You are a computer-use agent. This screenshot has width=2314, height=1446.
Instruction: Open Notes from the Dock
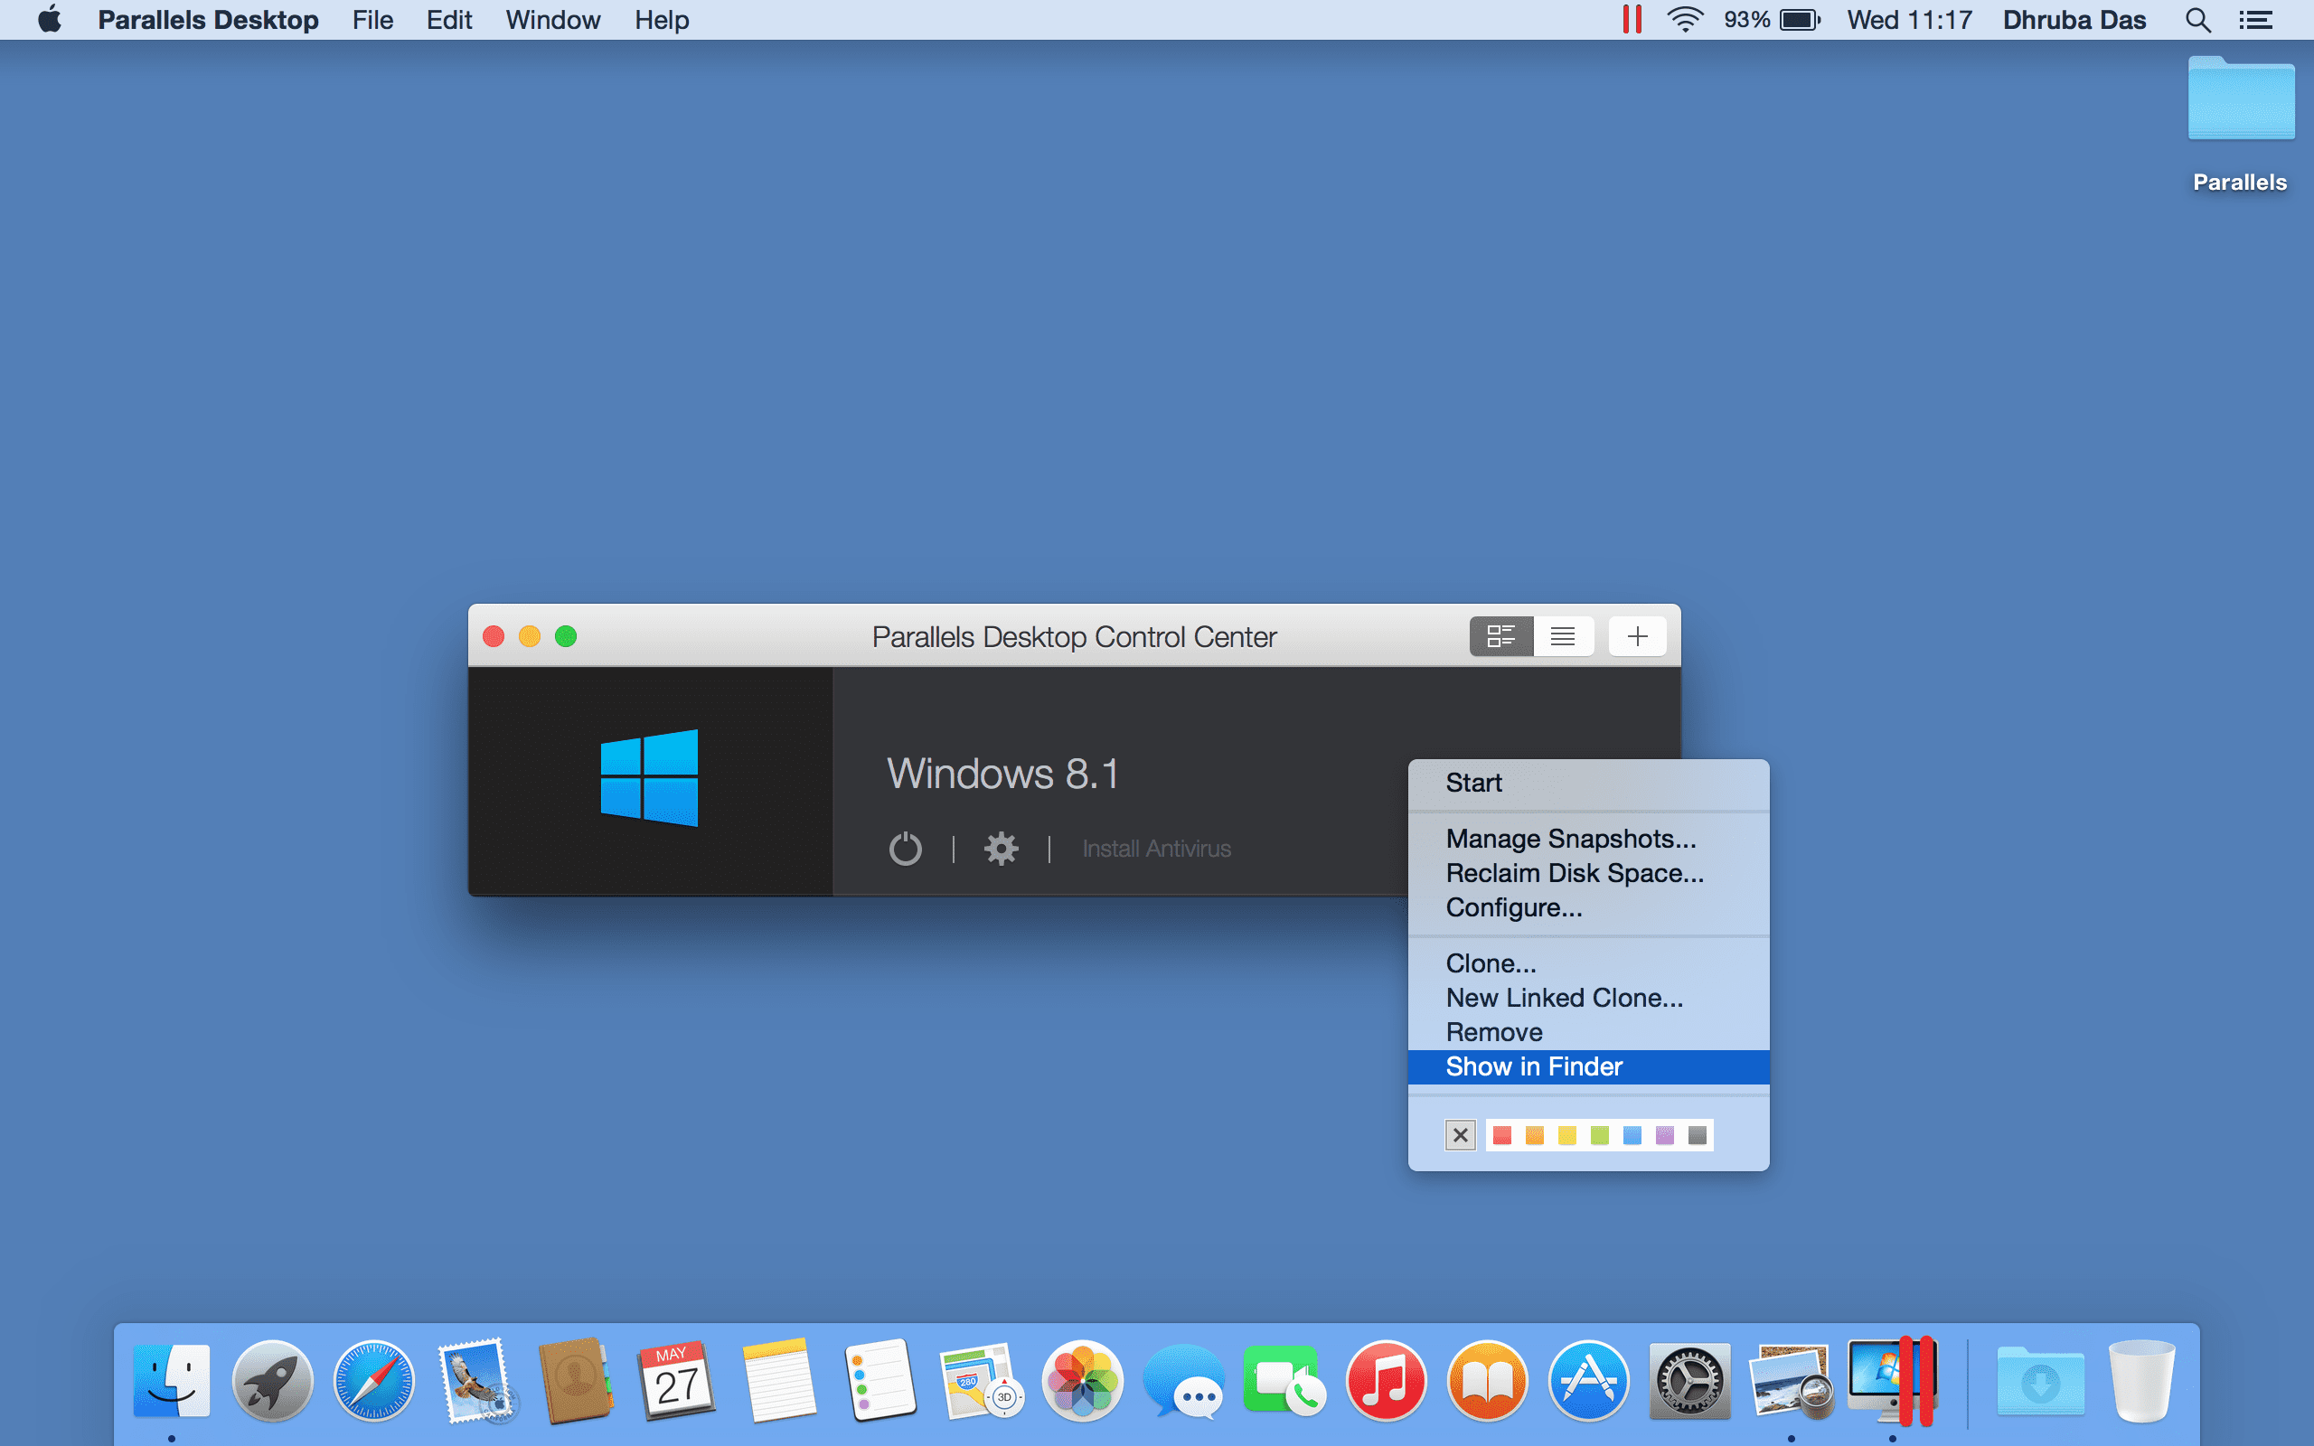point(778,1380)
